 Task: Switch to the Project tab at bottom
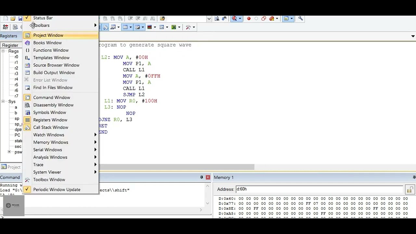pos(11,167)
